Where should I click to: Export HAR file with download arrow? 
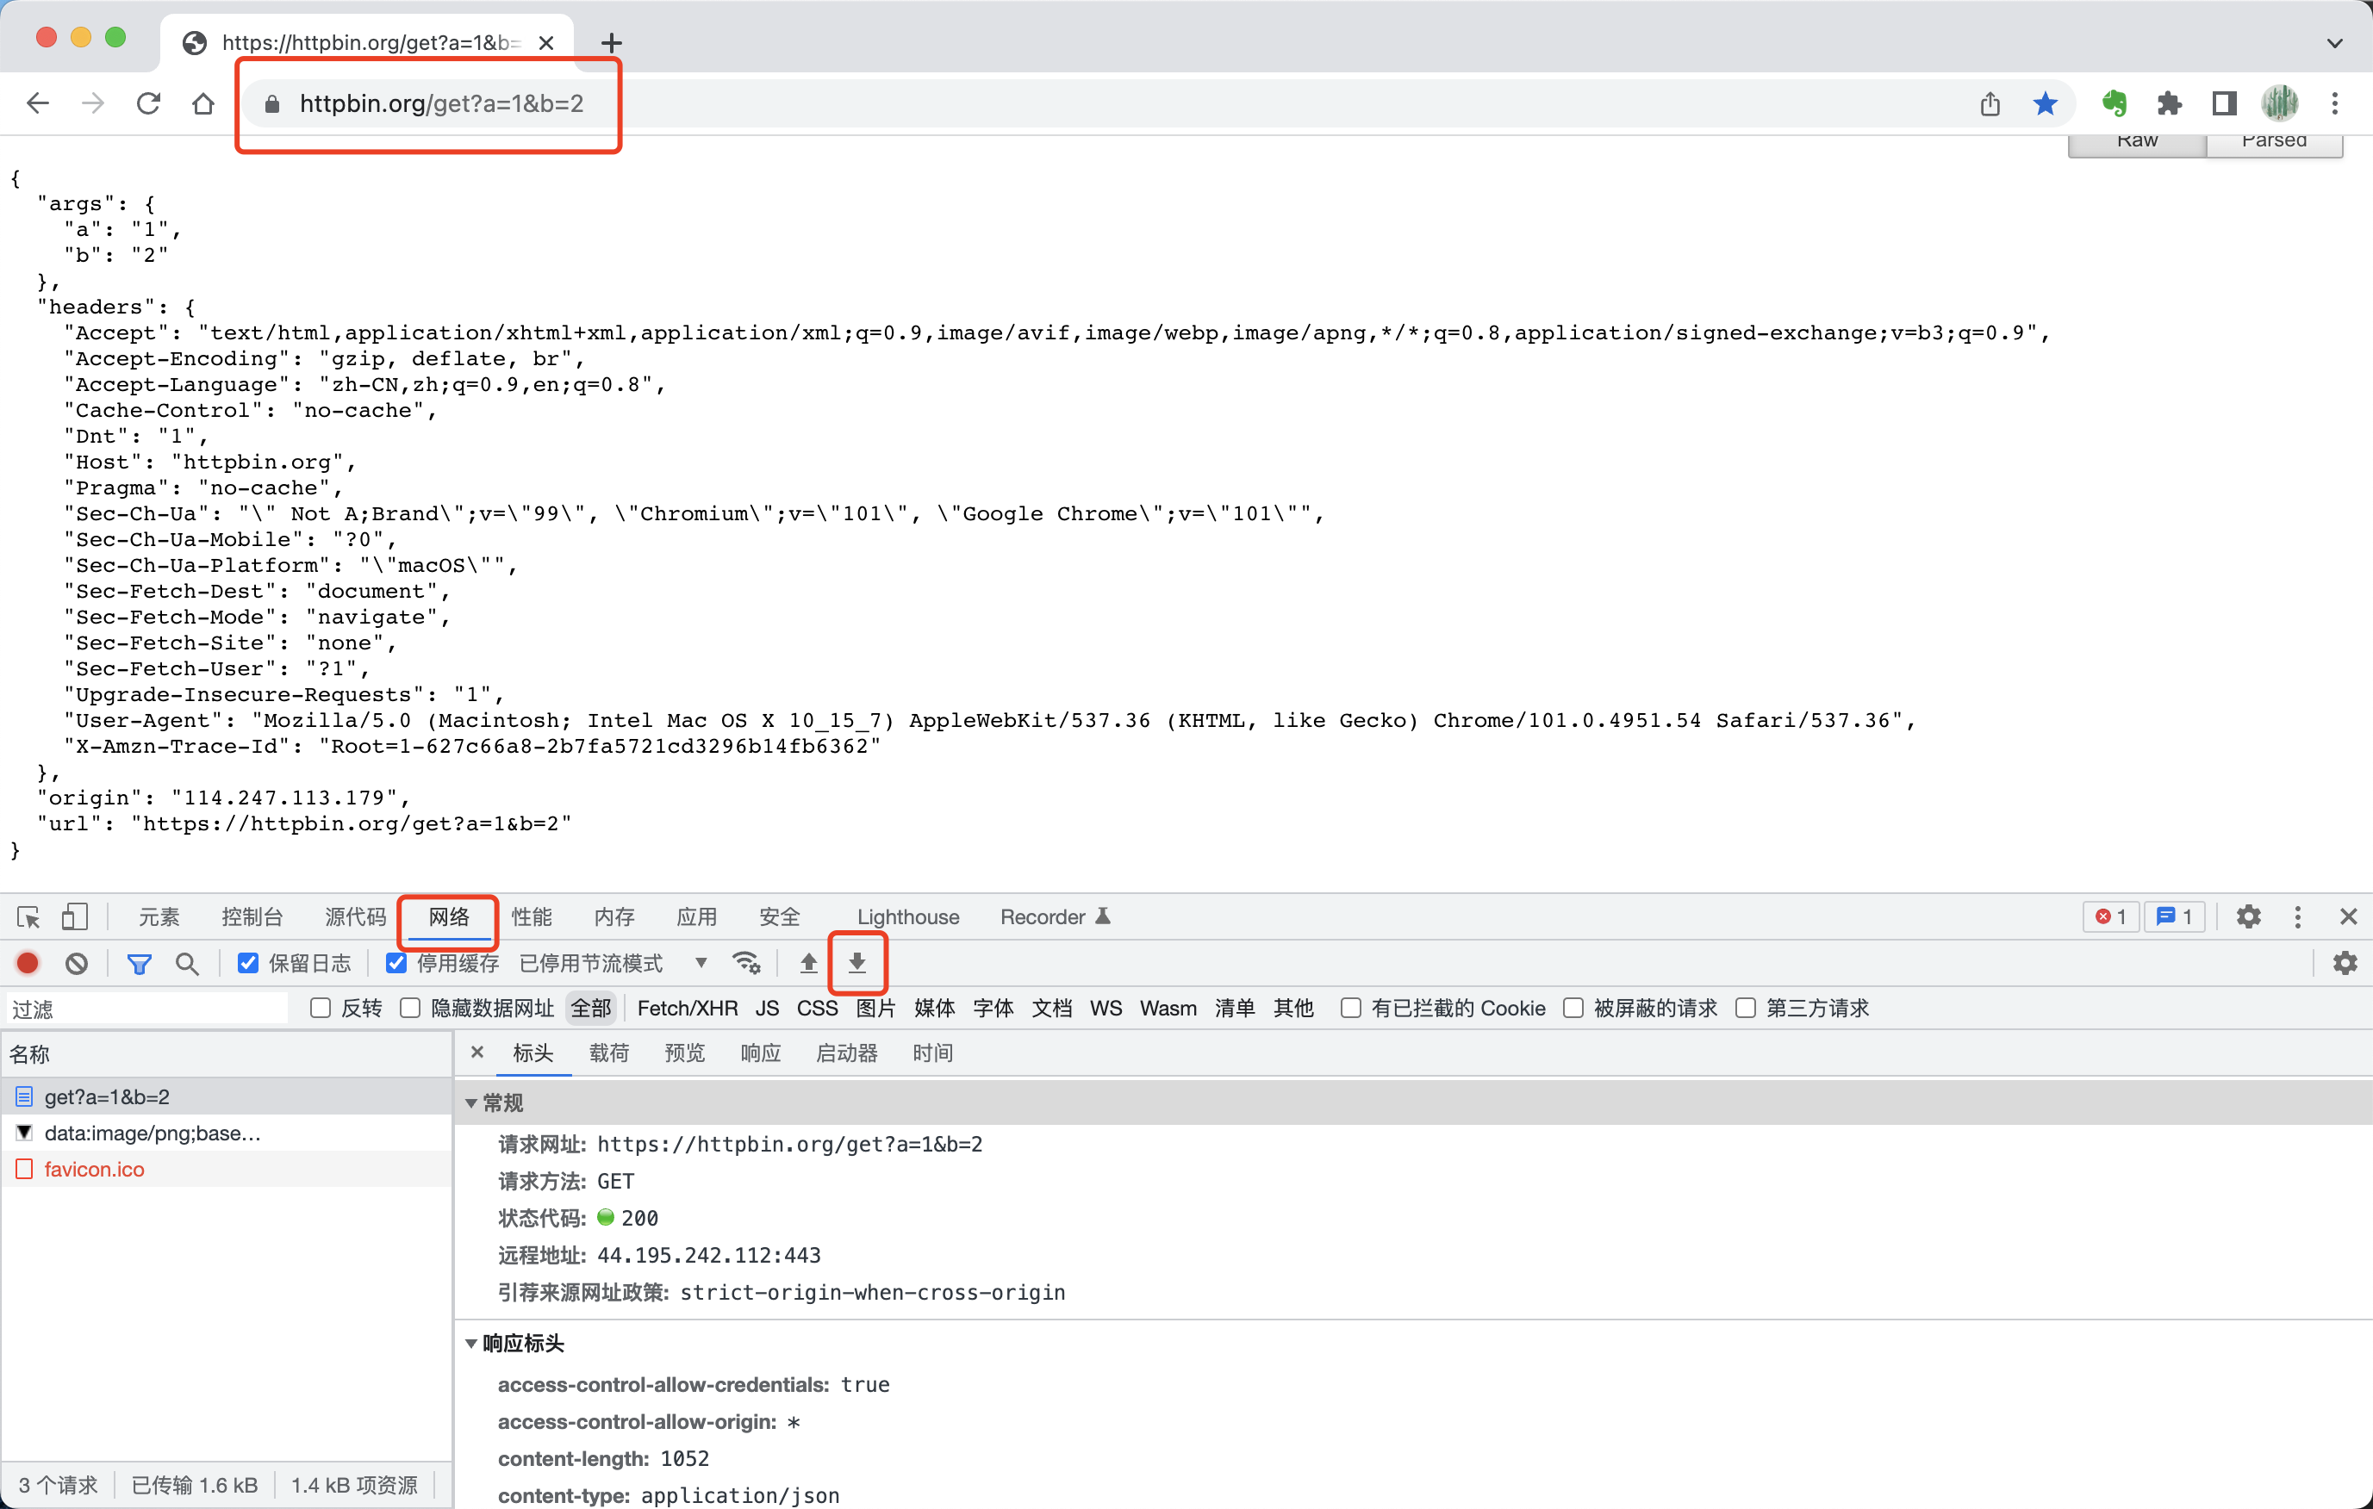click(857, 963)
